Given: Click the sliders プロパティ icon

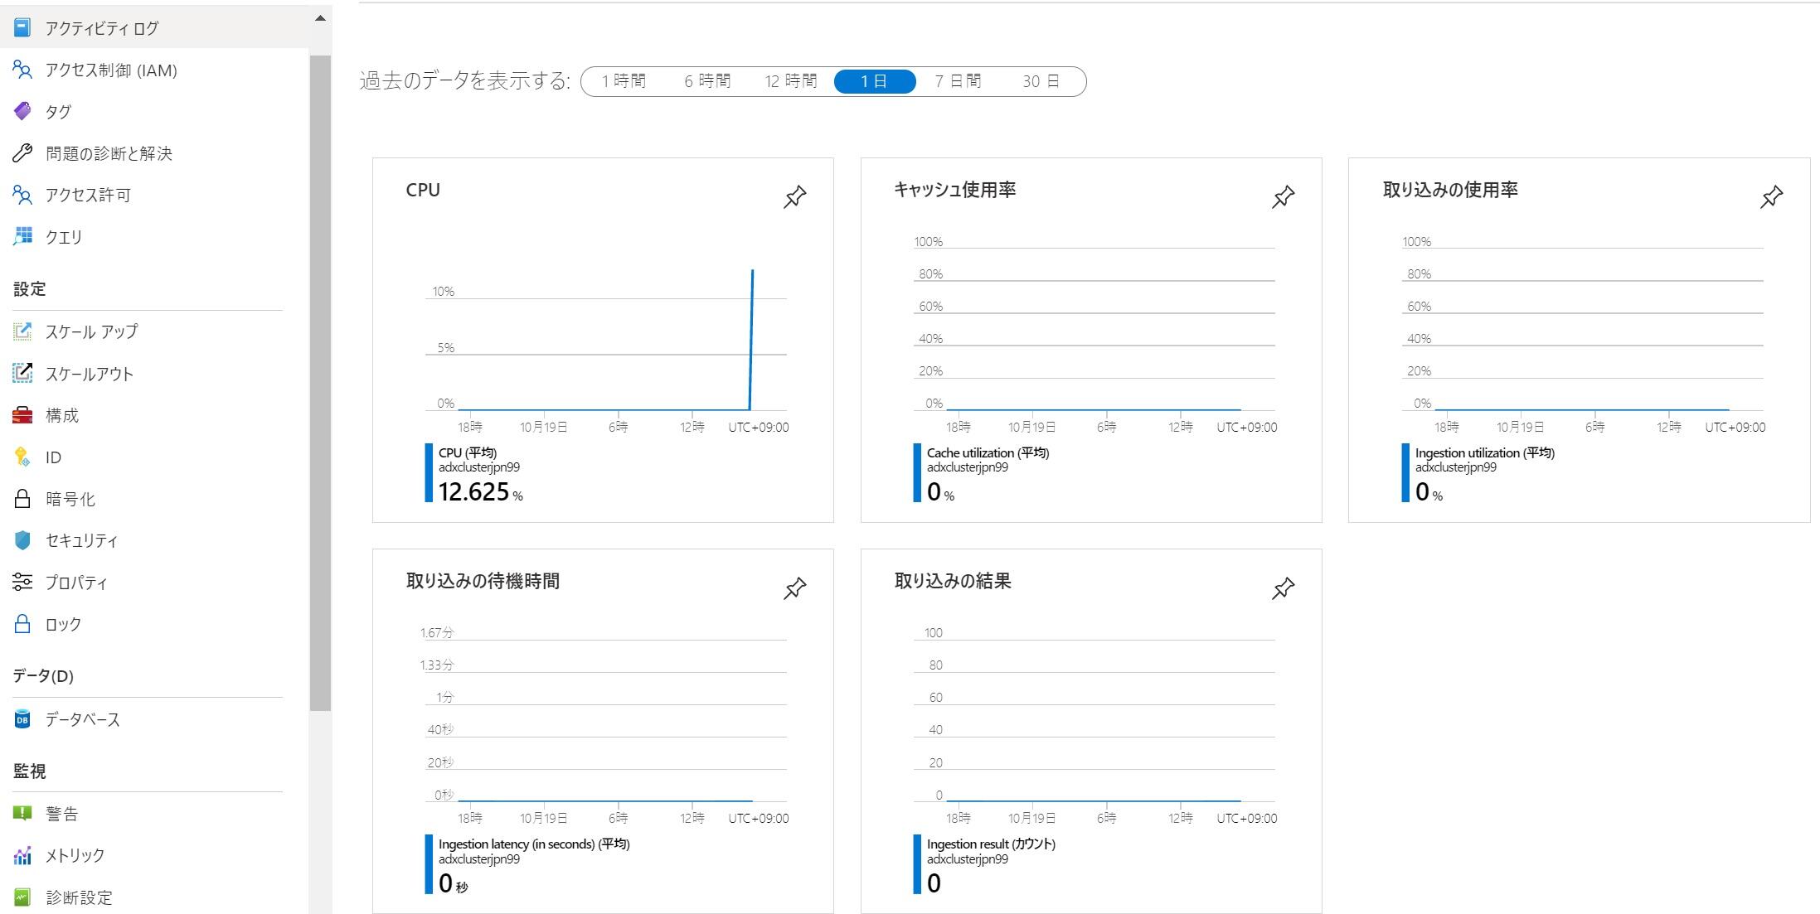Looking at the screenshot, I should [x=22, y=582].
